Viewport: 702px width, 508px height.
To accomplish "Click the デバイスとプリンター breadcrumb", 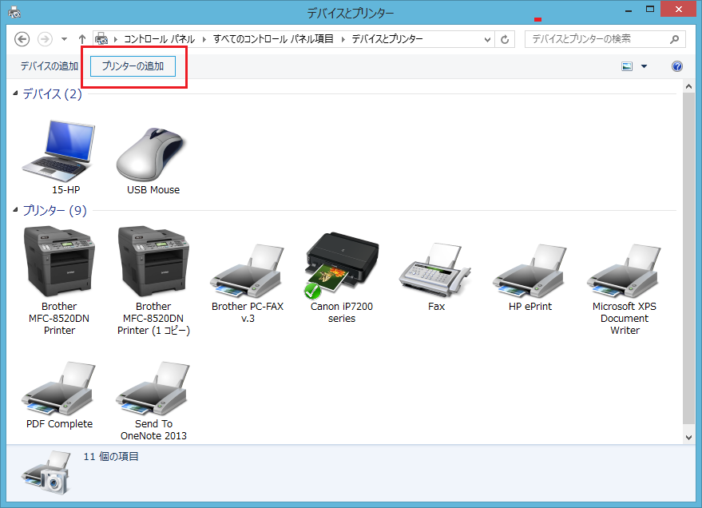I will click(x=387, y=39).
